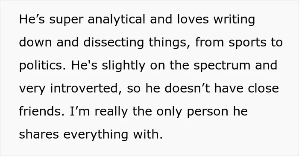Select the word "dissecting"
This screenshot has height=156, width=299.
click(x=114, y=43)
